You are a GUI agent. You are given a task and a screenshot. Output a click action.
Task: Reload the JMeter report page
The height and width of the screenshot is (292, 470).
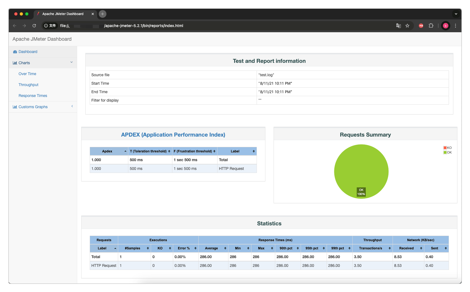34,26
